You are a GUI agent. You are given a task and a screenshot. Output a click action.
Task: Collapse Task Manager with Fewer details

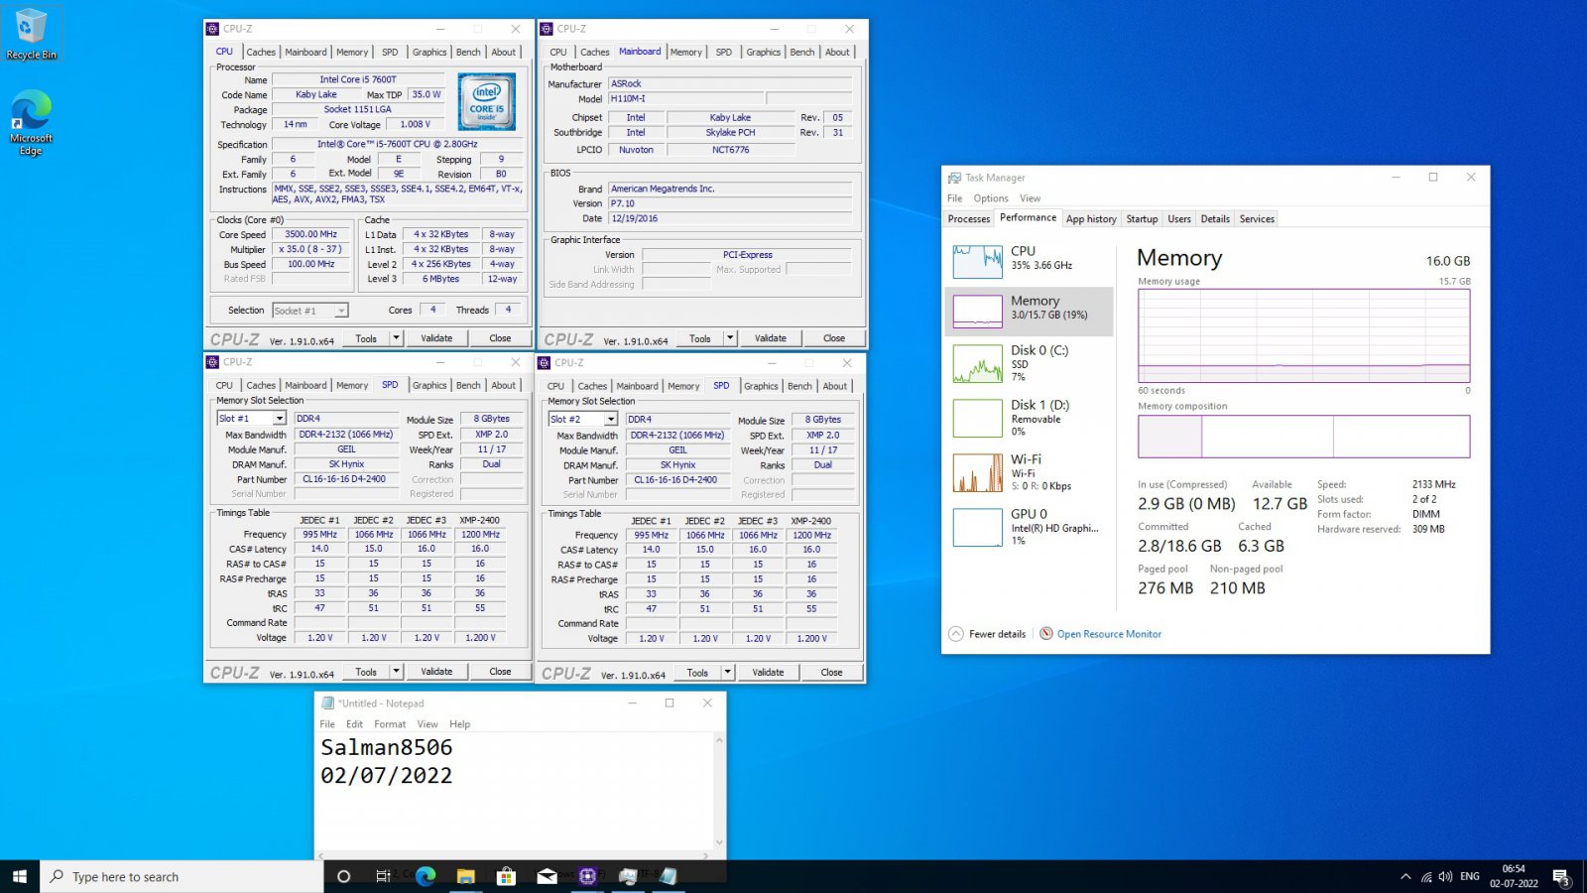[997, 634]
